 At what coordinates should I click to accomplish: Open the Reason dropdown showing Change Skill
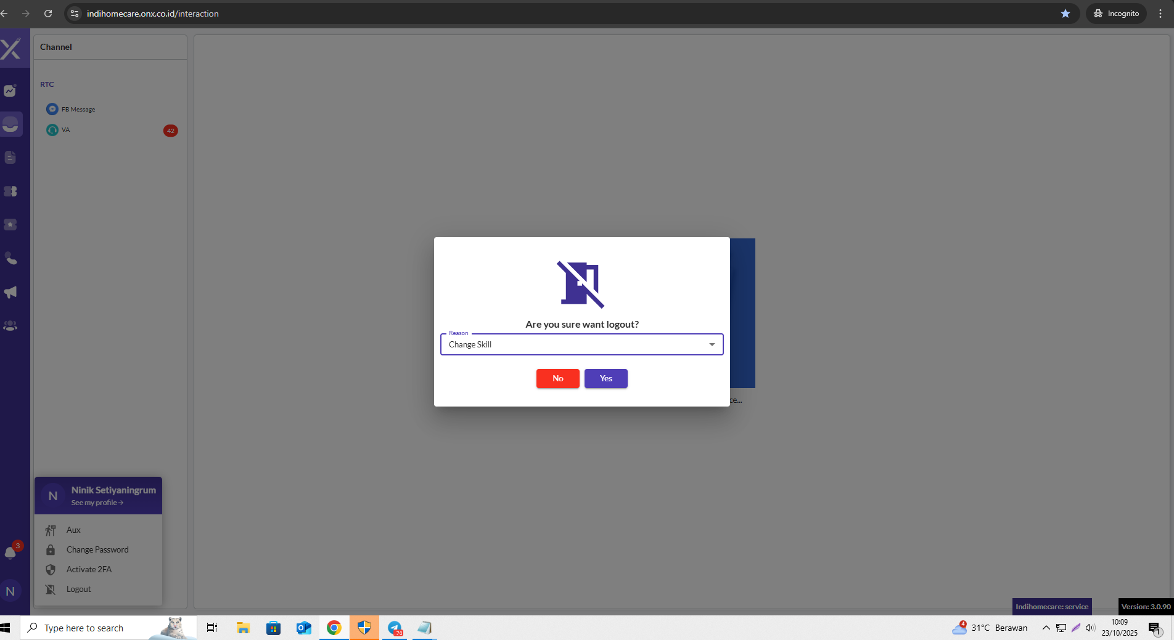point(581,344)
